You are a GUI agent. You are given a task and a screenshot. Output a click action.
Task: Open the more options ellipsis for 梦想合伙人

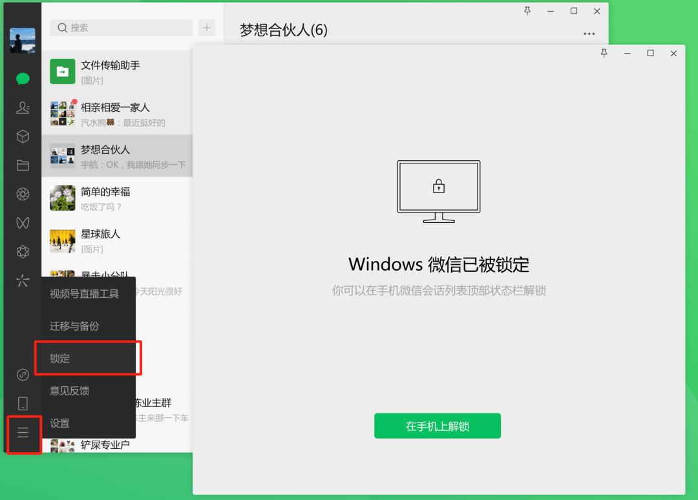point(589,32)
